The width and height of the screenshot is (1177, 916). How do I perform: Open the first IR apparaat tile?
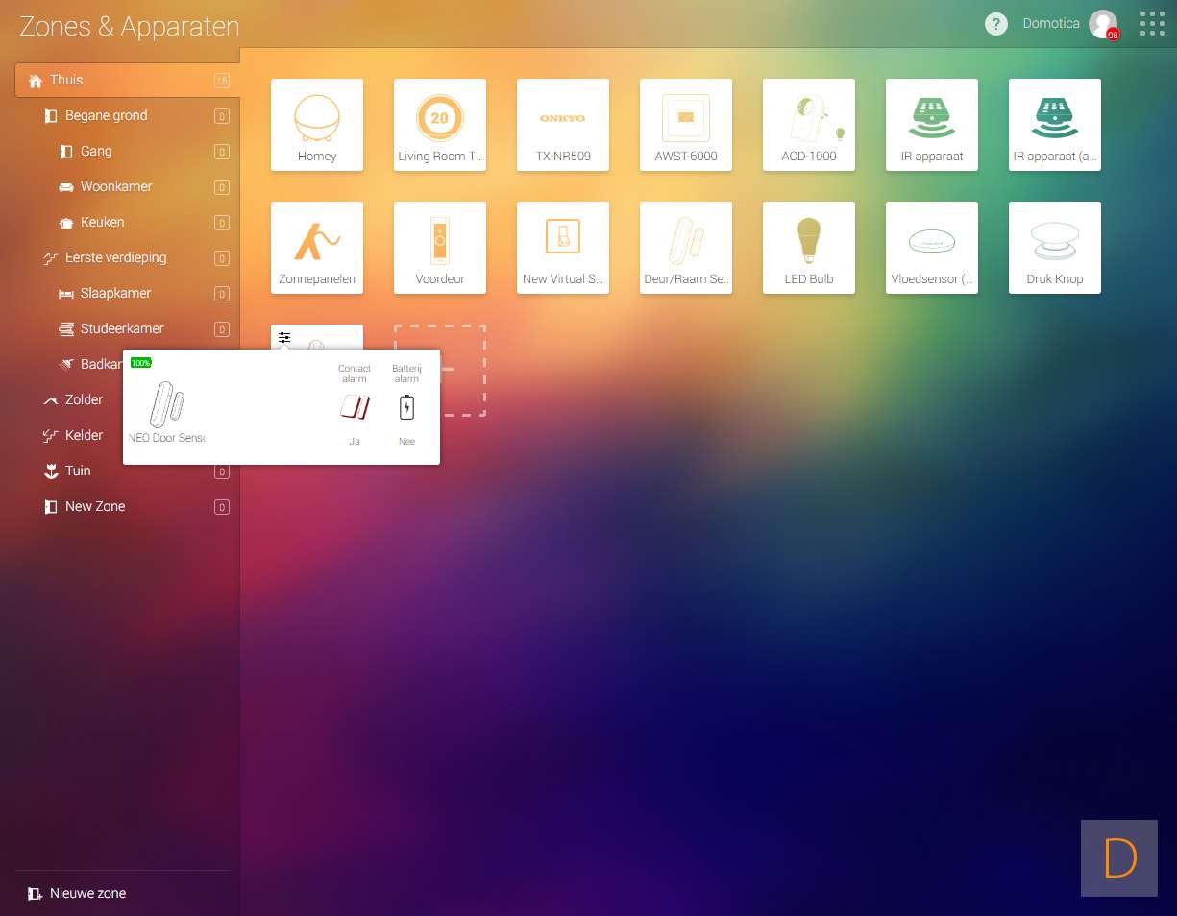click(932, 125)
